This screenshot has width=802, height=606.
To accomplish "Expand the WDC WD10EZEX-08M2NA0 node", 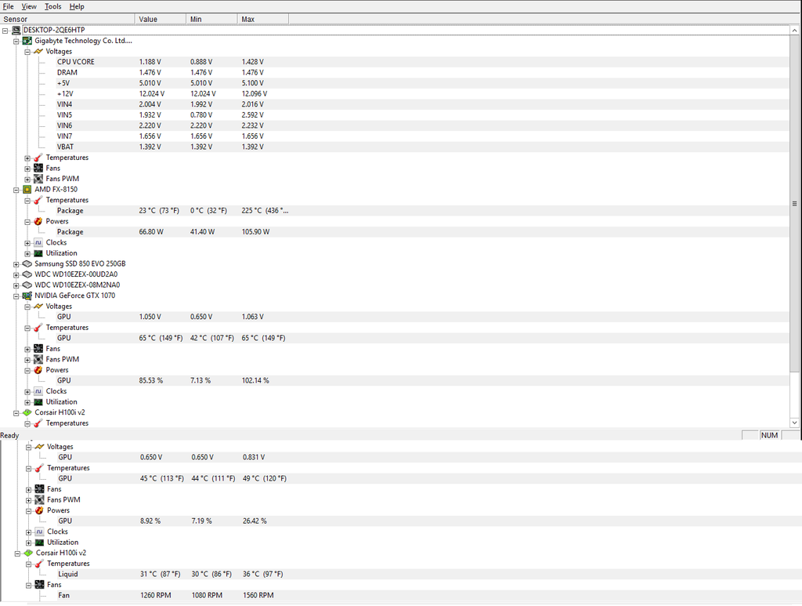I will [16, 285].
